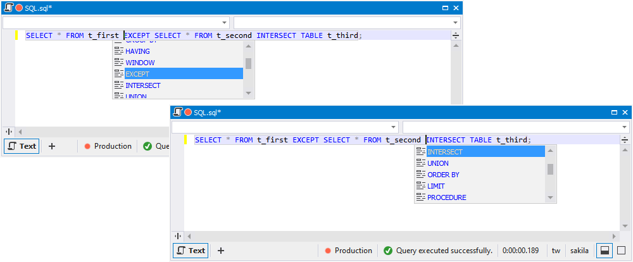This screenshot has width=633, height=262.
Task: Click the split-view icon in the front window status bar
Action: click(x=604, y=251)
